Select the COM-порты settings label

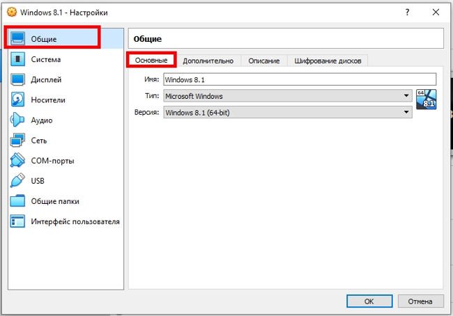52,161
